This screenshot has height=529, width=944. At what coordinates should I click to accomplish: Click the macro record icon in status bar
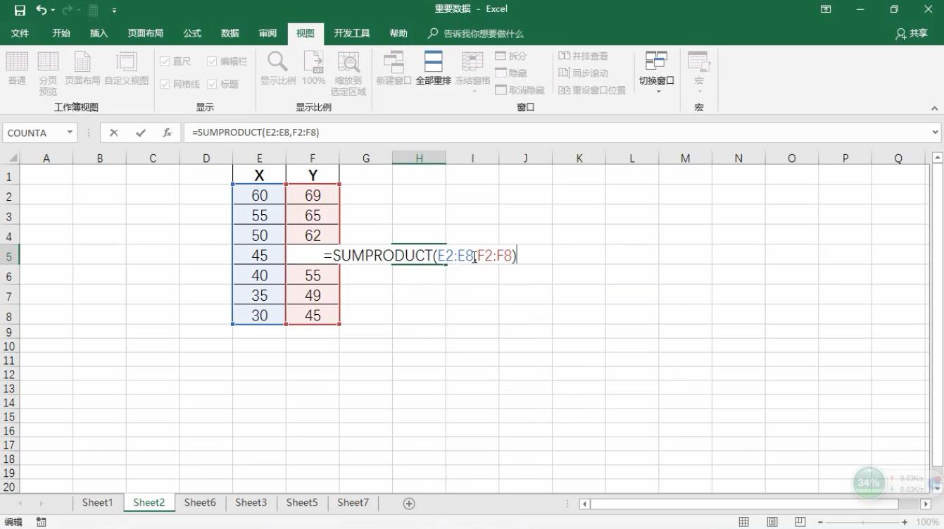tap(41, 522)
